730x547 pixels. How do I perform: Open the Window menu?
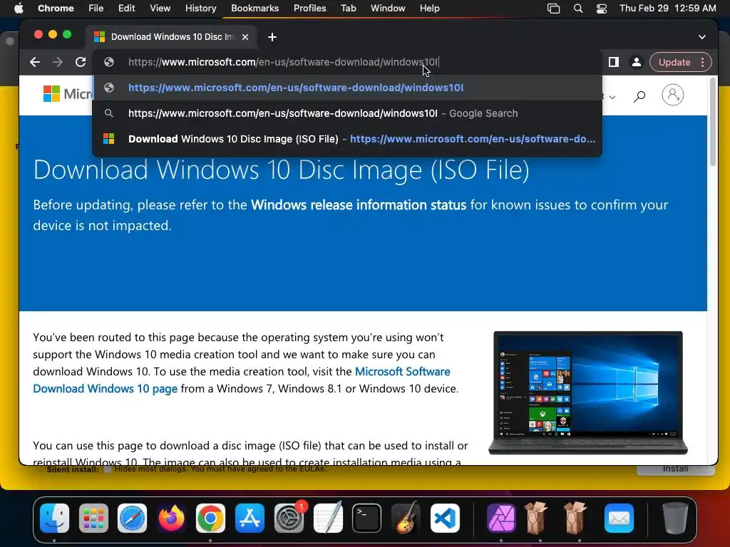pos(388,8)
